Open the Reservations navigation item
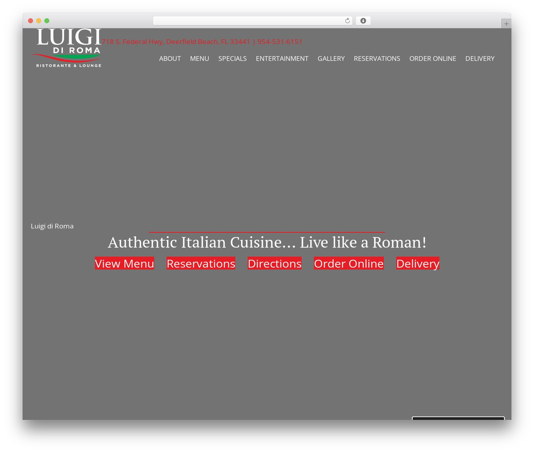The width and height of the screenshot is (534, 452). pyautogui.click(x=377, y=59)
